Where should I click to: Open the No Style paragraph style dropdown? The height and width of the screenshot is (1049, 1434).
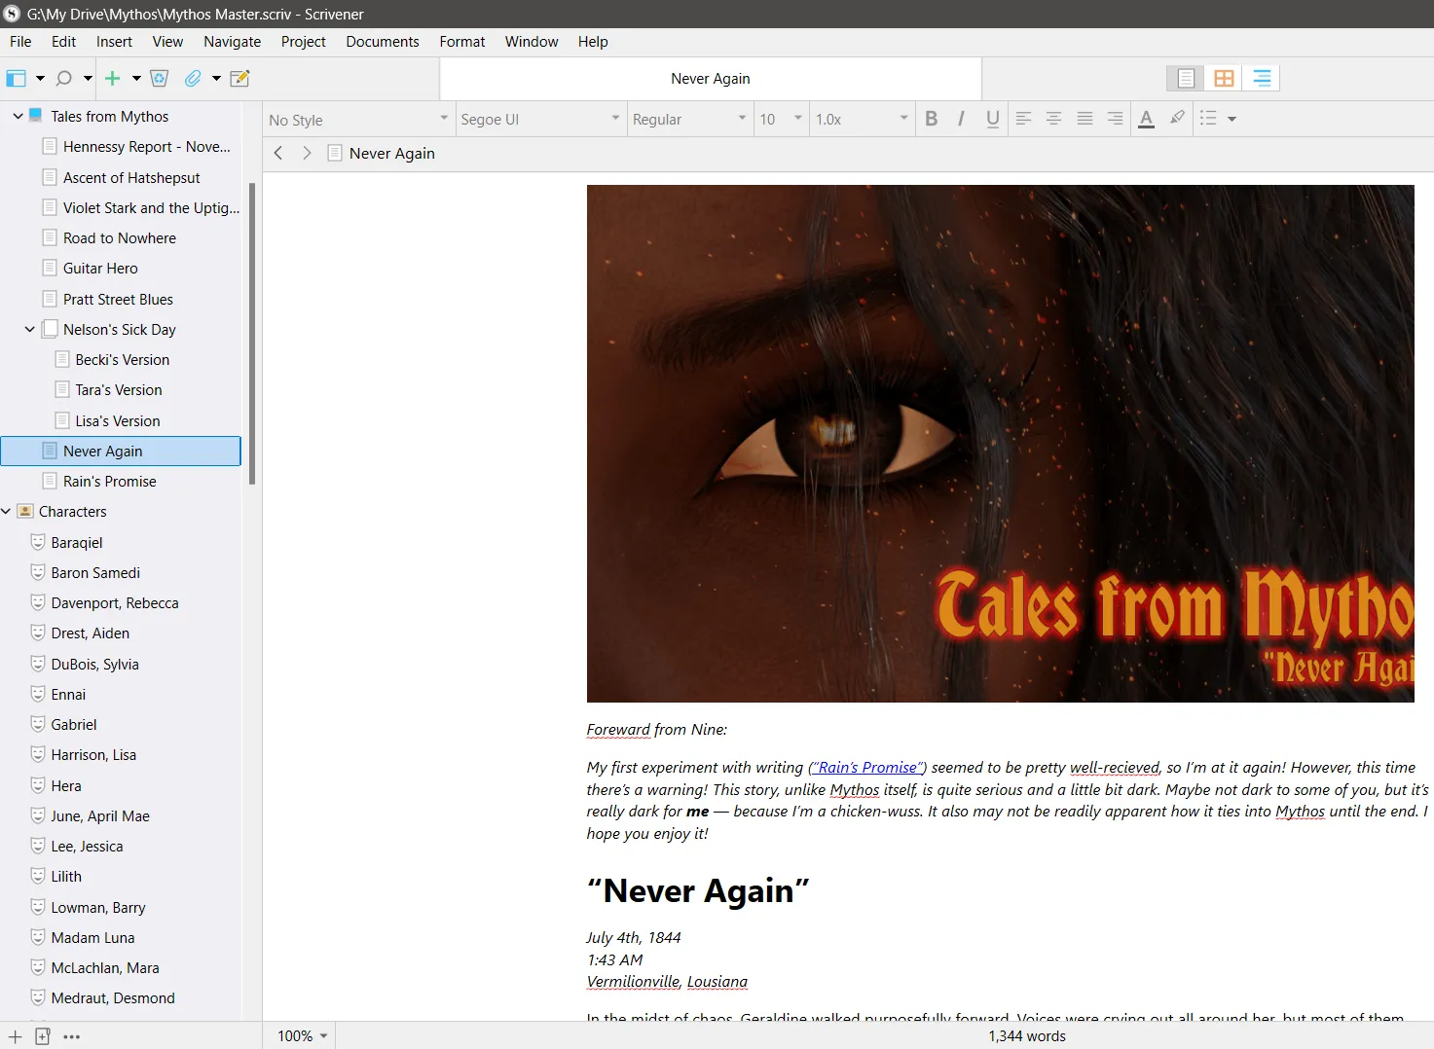[x=358, y=119]
